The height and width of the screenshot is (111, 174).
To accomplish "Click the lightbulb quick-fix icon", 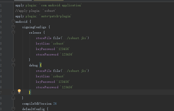I will pos(19,91).
